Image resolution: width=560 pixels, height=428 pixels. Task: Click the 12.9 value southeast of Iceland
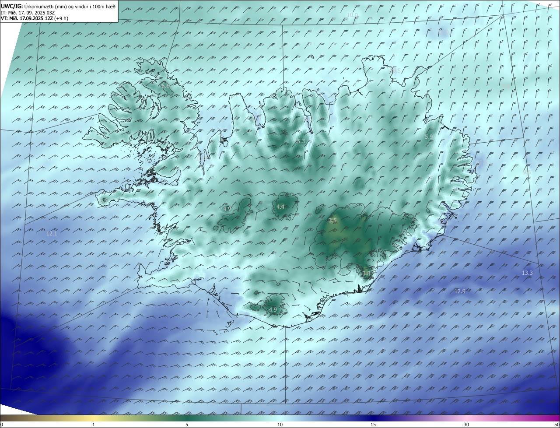coord(460,291)
